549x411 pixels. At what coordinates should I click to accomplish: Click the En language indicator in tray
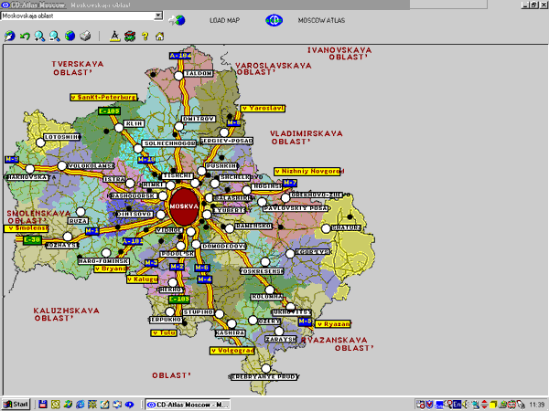click(457, 405)
